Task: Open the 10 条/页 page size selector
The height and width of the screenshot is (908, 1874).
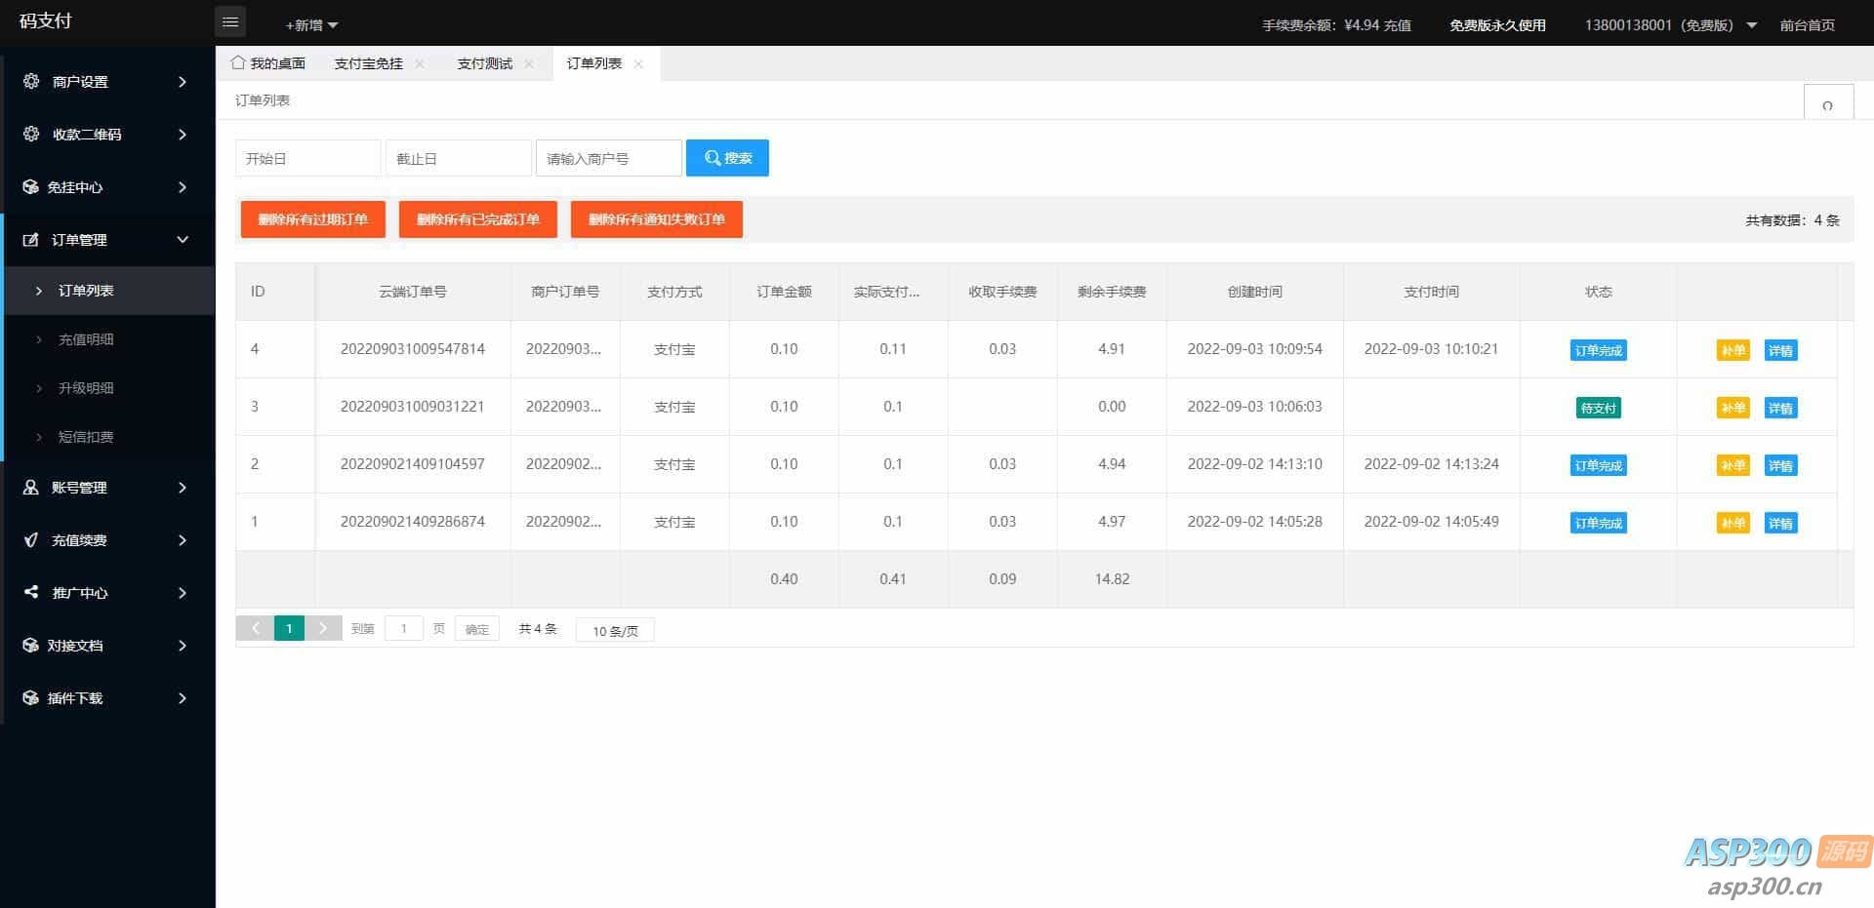Action: (615, 631)
